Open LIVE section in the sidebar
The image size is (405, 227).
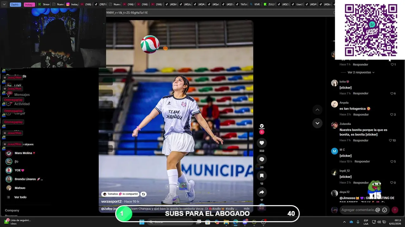pos(18,85)
